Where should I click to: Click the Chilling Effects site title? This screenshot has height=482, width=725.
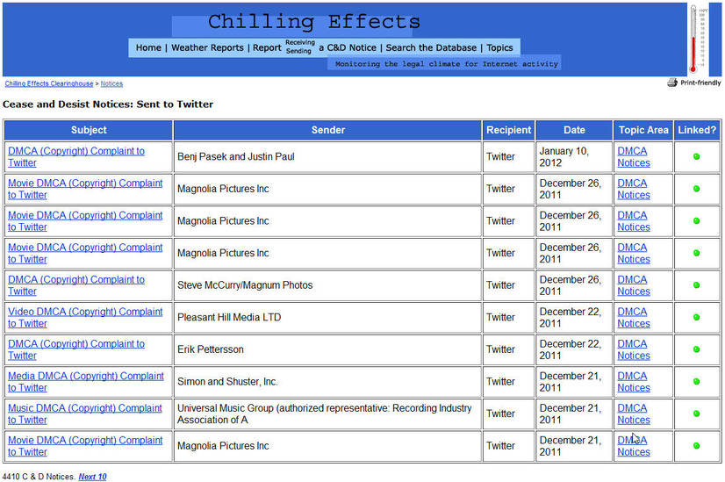pos(314,22)
